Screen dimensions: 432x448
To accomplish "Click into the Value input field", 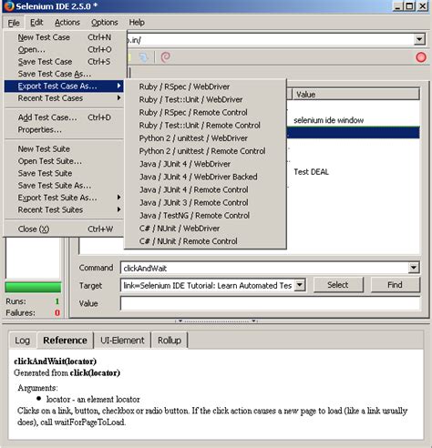I will 270,303.
